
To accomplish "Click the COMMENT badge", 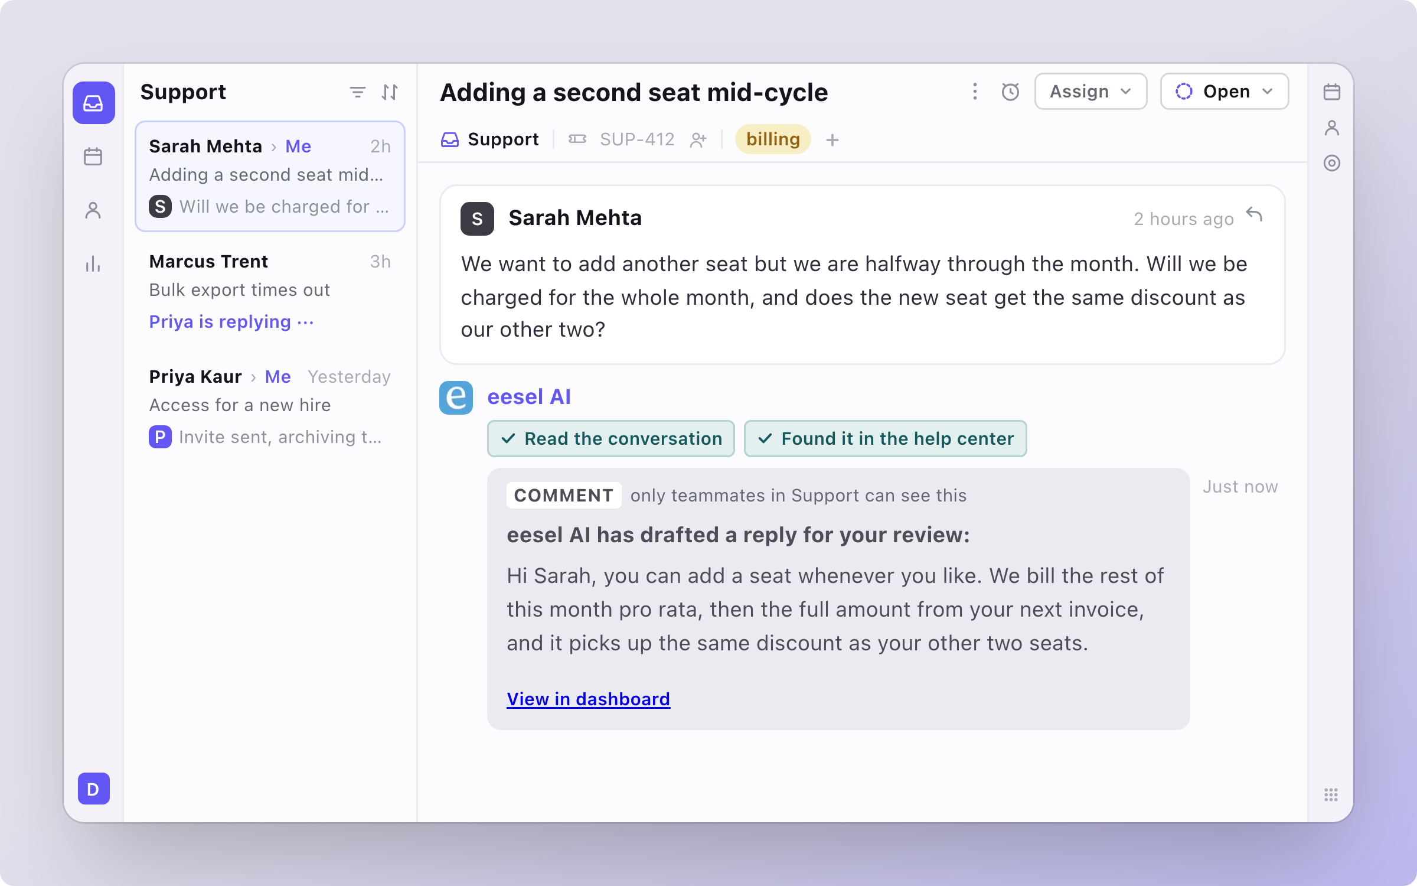I will pyautogui.click(x=563, y=496).
